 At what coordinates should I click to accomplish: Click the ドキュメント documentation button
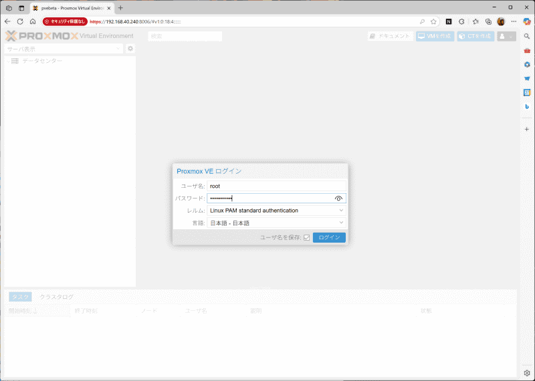click(391, 36)
